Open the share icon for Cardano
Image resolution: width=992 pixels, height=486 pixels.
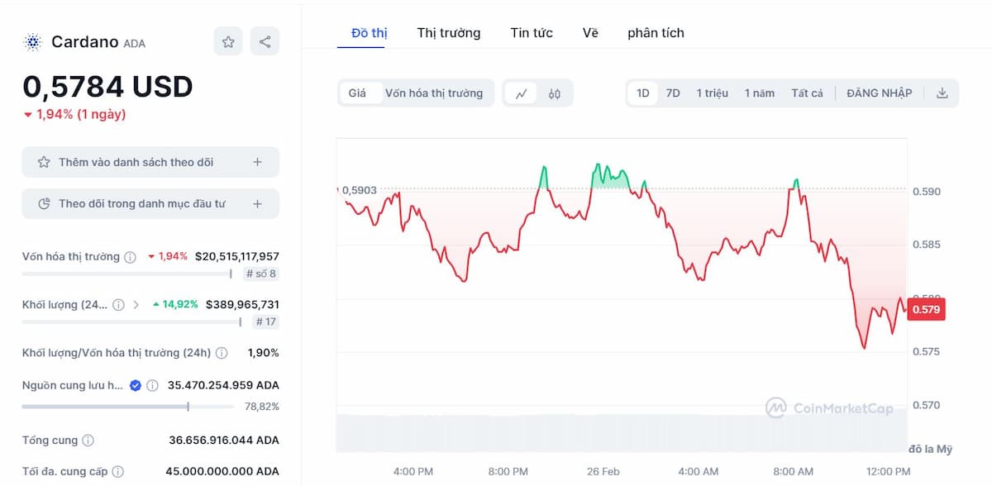[x=265, y=40]
